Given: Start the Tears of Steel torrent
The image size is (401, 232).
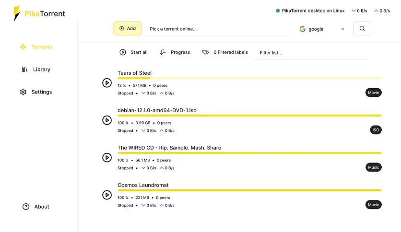Looking at the screenshot, I should point(107,83).
